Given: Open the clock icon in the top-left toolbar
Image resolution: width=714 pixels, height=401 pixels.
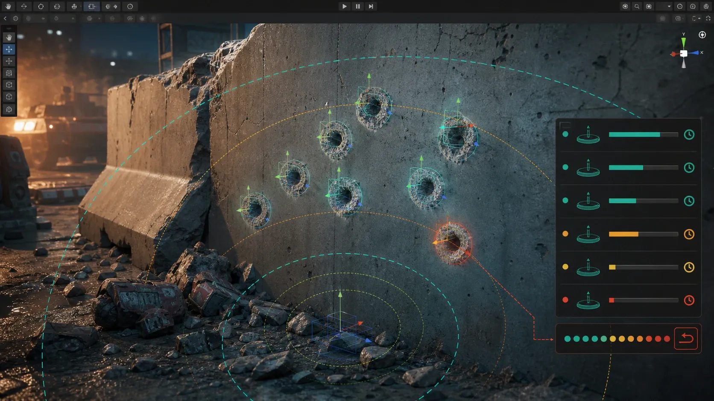Looking at the screenshot, I should (130, 6).
